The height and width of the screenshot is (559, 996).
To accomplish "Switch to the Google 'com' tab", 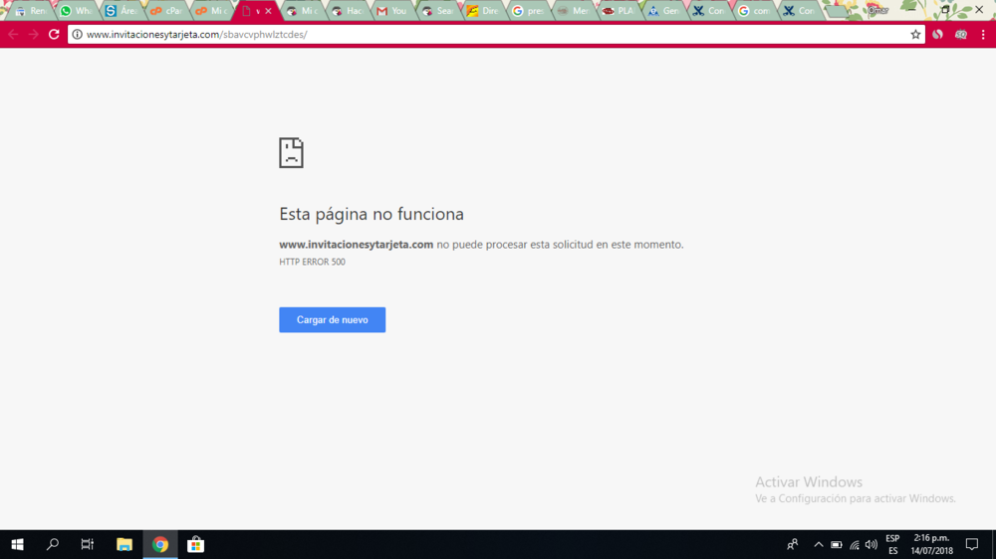I will click(x=754, y=11).
